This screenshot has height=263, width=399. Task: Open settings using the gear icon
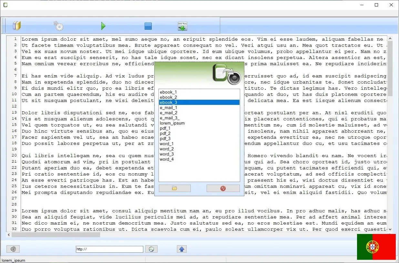58,26
